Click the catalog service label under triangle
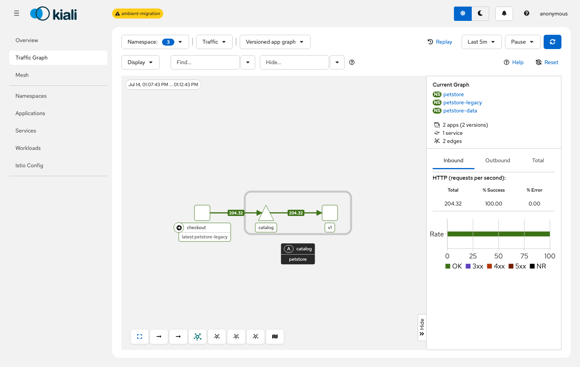The height and width of the screenshot is (367, 580). [266, 228]
